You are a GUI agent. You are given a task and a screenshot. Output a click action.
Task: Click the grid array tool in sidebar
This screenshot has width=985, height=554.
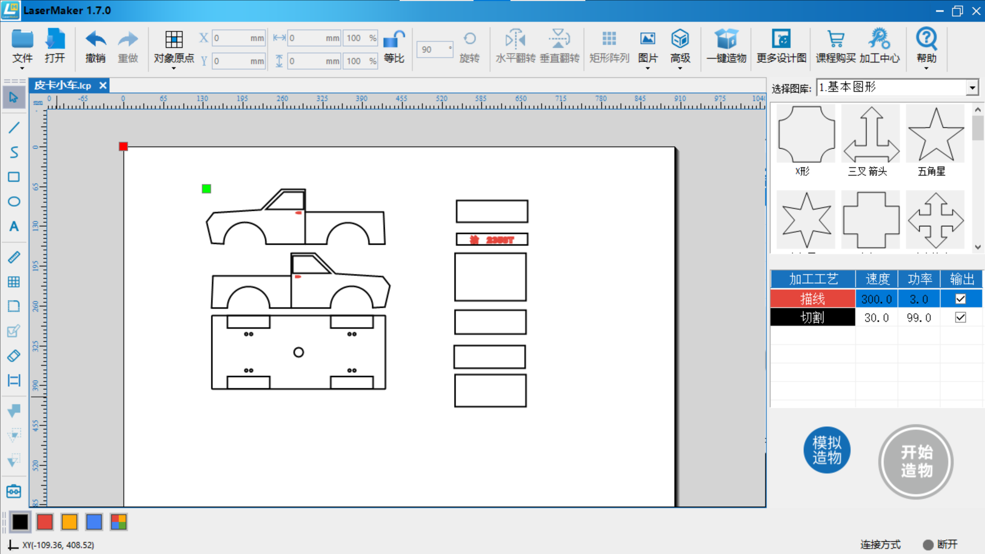click(14, 282)
